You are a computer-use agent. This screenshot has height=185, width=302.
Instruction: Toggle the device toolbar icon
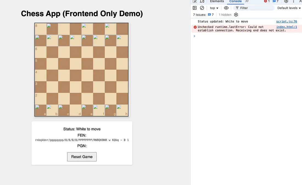(x=202, y=1)
